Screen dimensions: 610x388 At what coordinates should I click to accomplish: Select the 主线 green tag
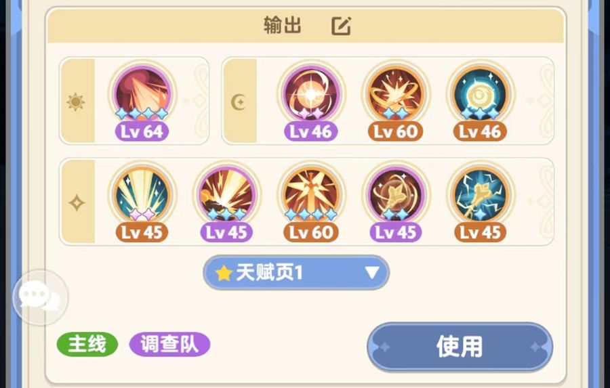pyautogui.click(x=87, y=344)
